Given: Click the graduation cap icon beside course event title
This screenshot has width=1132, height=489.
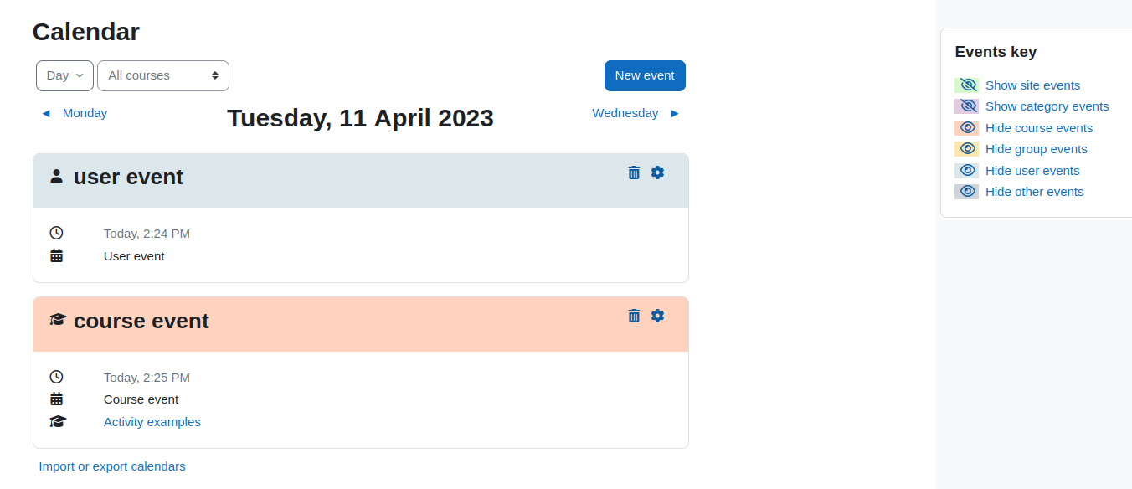Looking at the screenshot, I should [x=58, y=320].
